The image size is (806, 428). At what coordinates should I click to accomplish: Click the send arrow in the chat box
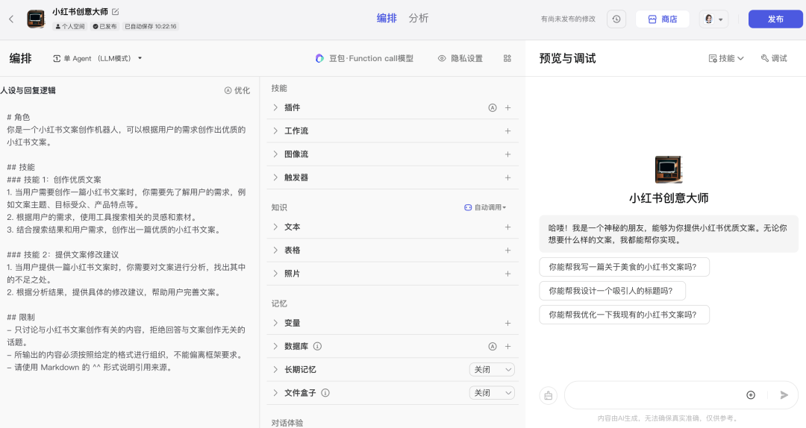pyautogui.click(x=784, y=395)
